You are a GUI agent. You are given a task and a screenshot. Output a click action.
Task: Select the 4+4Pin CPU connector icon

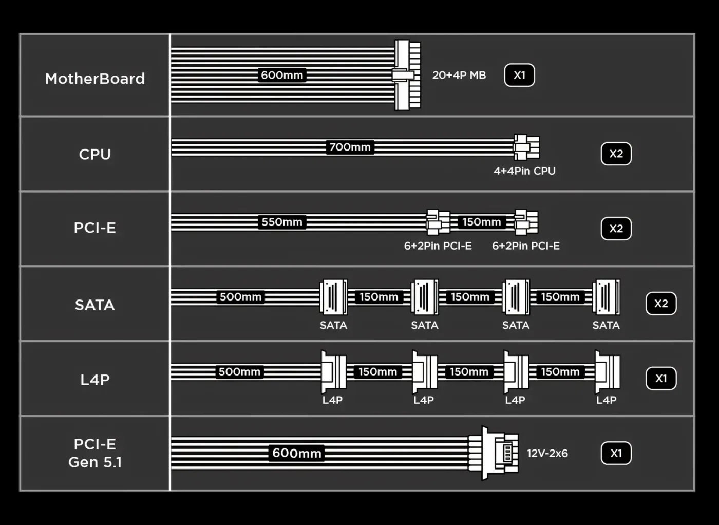526,147
